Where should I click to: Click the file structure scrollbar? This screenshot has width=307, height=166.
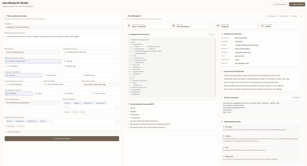[215, 67]
